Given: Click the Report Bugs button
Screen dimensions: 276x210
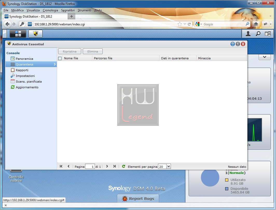Looking at the screenshot, I should pos(138,199).
